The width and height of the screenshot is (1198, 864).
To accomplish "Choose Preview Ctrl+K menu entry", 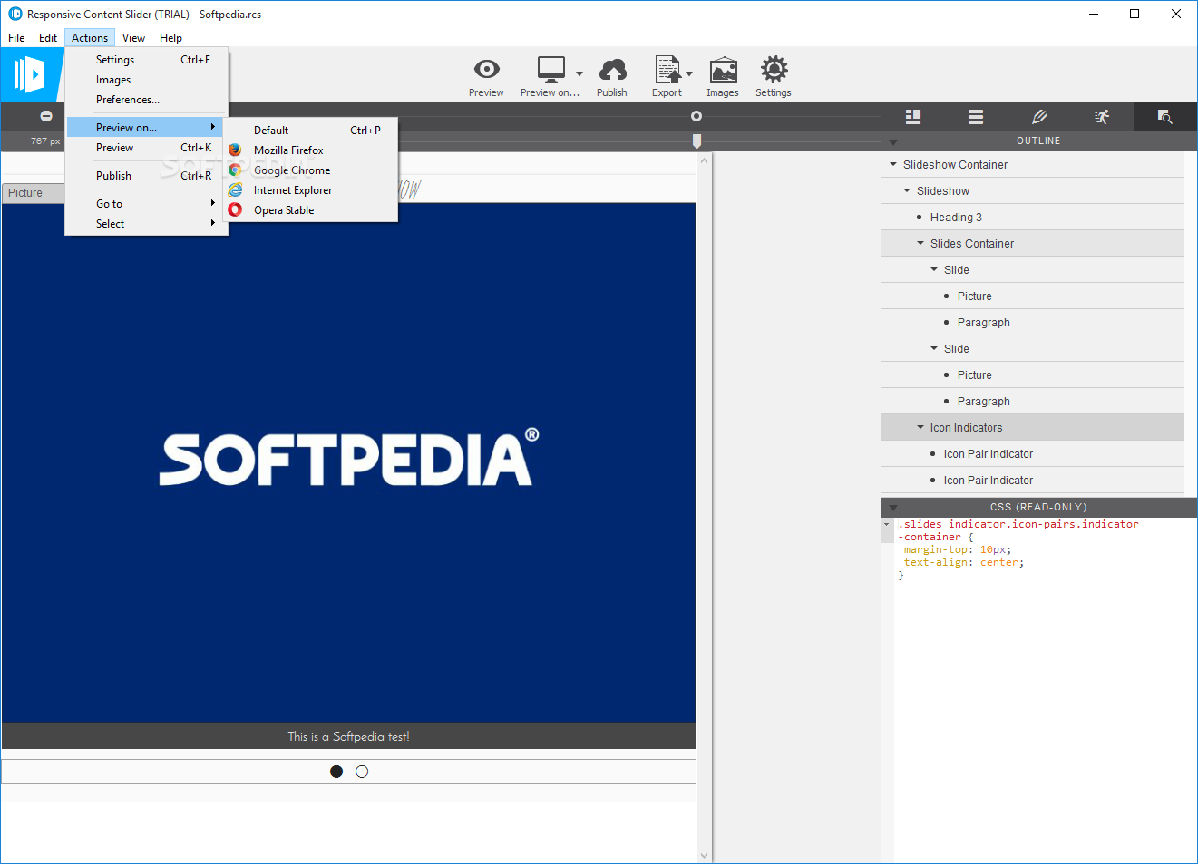I will [146, 148].
